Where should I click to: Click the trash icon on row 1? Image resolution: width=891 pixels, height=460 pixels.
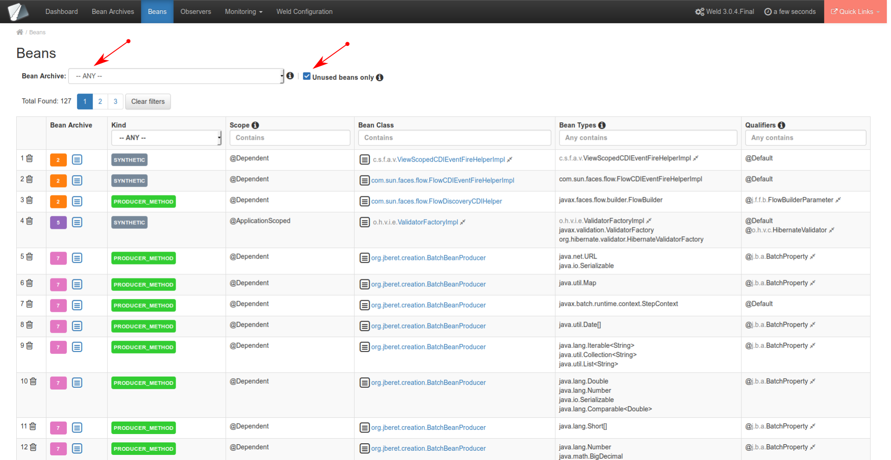tap(30, 158)
